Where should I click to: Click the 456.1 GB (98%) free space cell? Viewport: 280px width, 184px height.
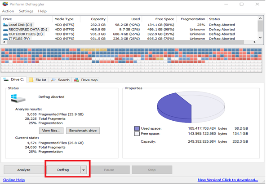tap(160, 30)
